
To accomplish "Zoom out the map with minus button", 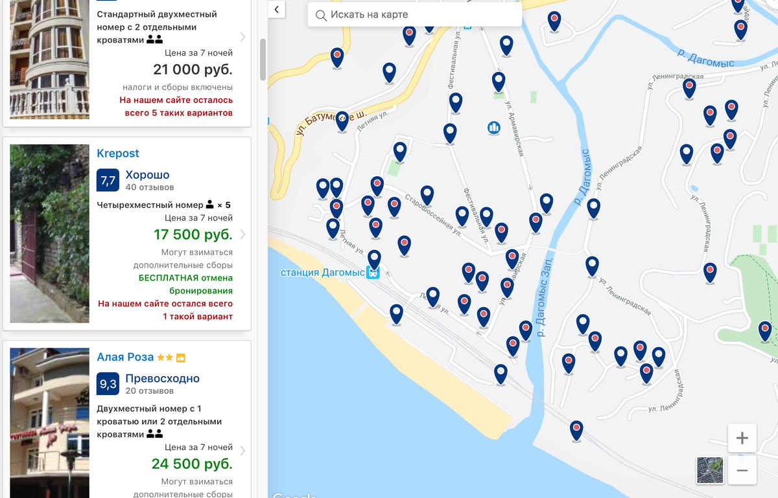I will (742, 470).
